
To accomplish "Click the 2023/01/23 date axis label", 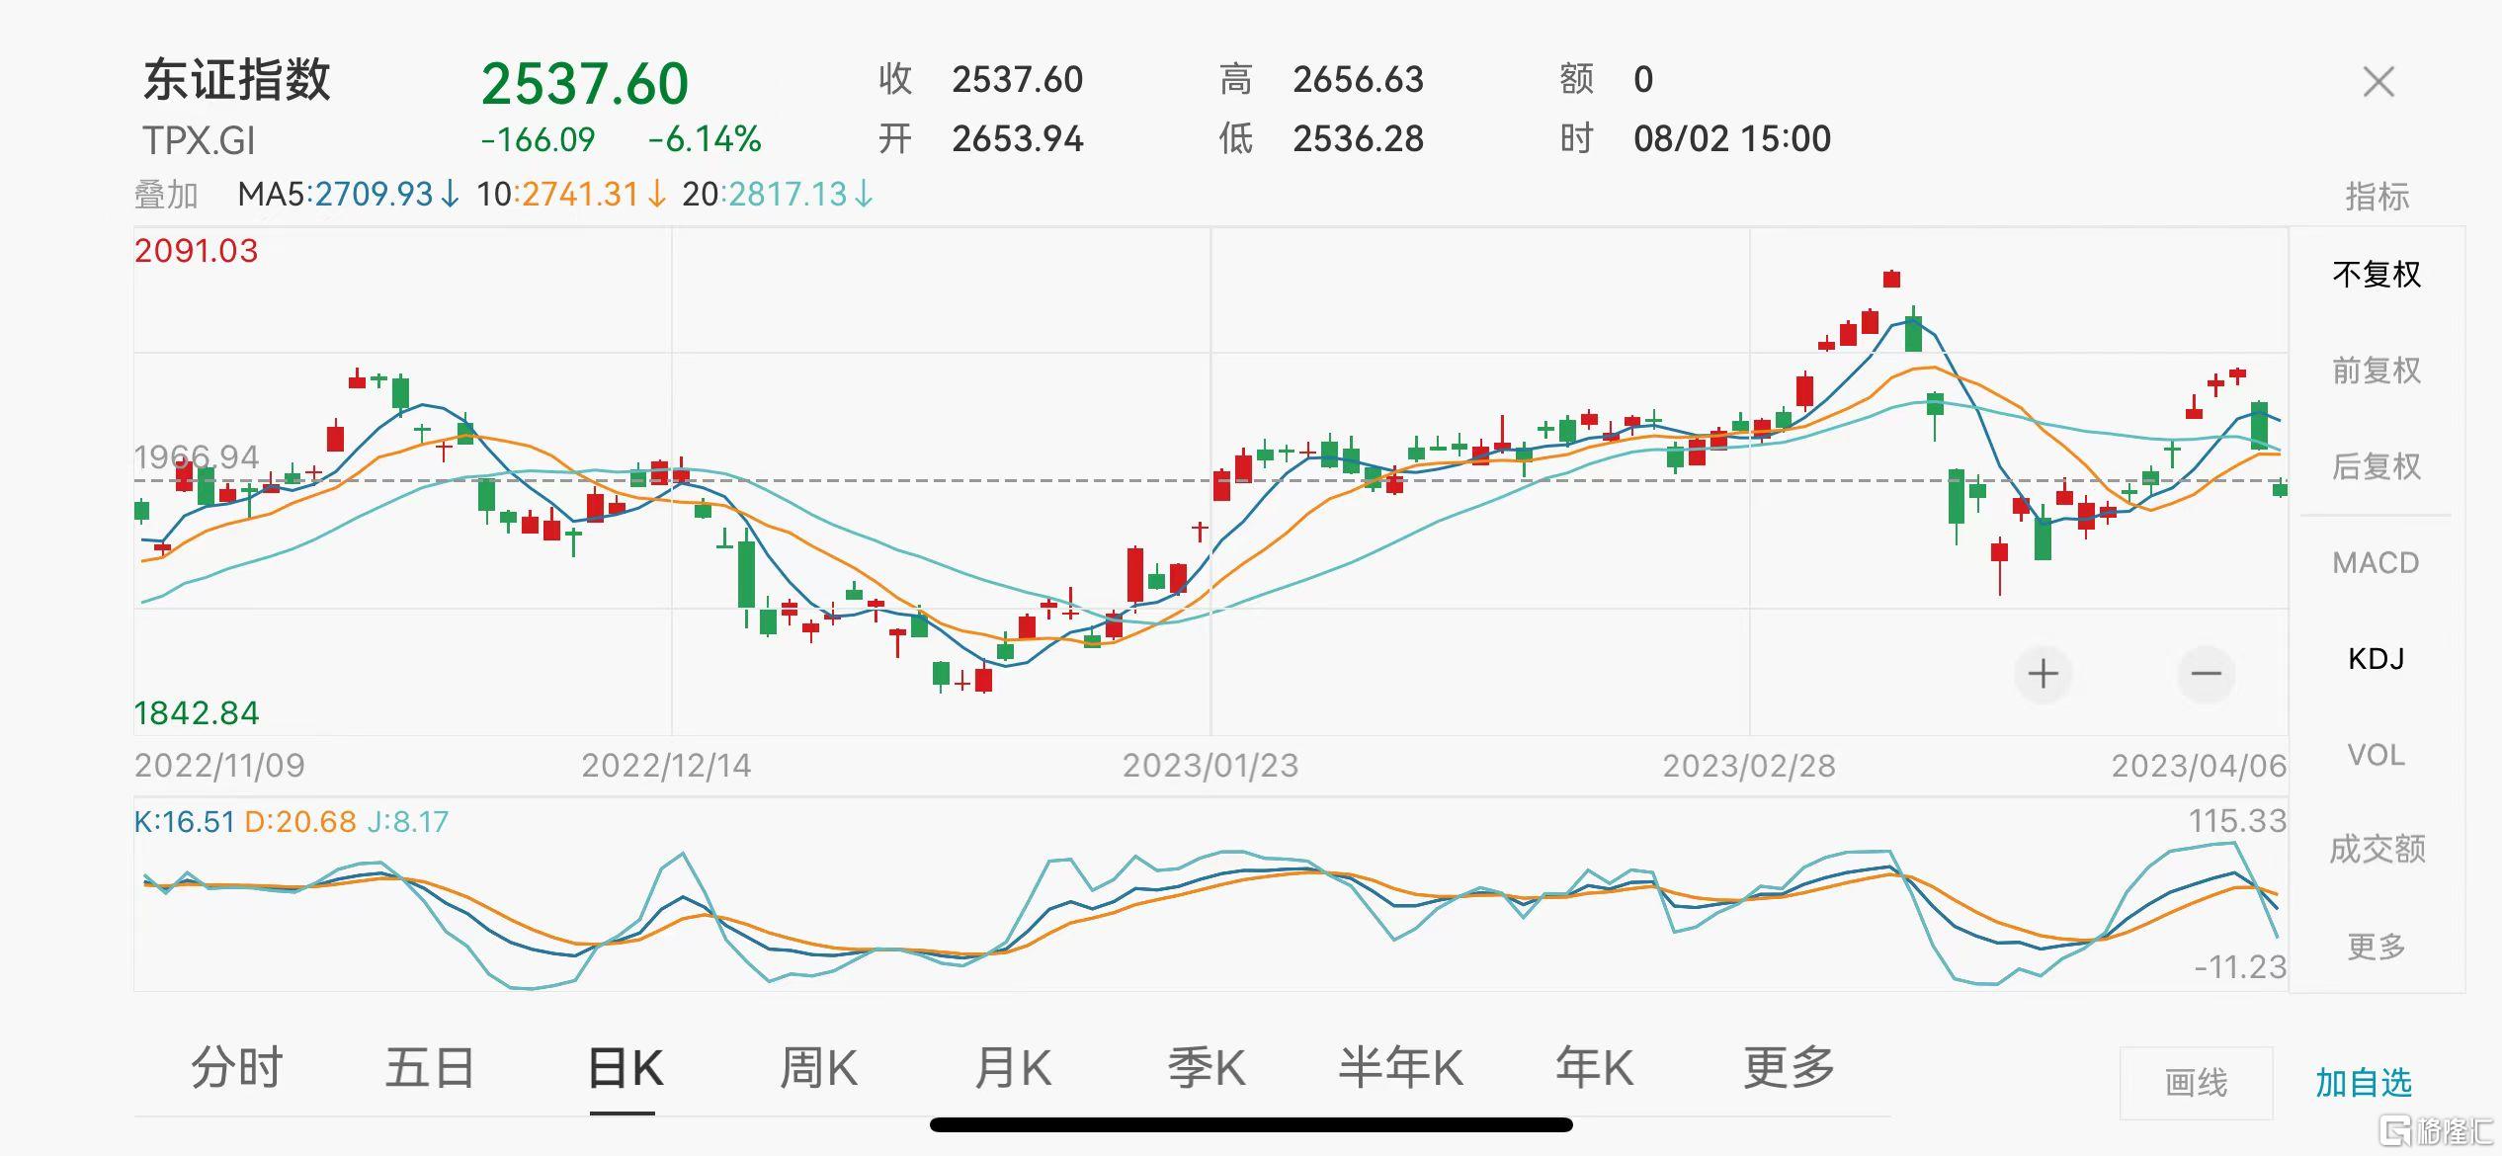I will [x=1210, y=766].
